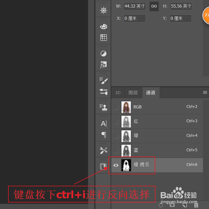Open the Navigator panel ship-wheel icon

pyautogui.click(x=103, y=10)
